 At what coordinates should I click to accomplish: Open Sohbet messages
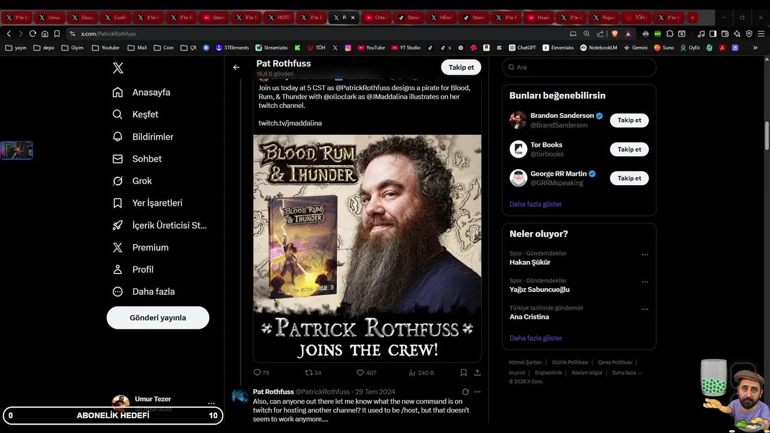138,159
